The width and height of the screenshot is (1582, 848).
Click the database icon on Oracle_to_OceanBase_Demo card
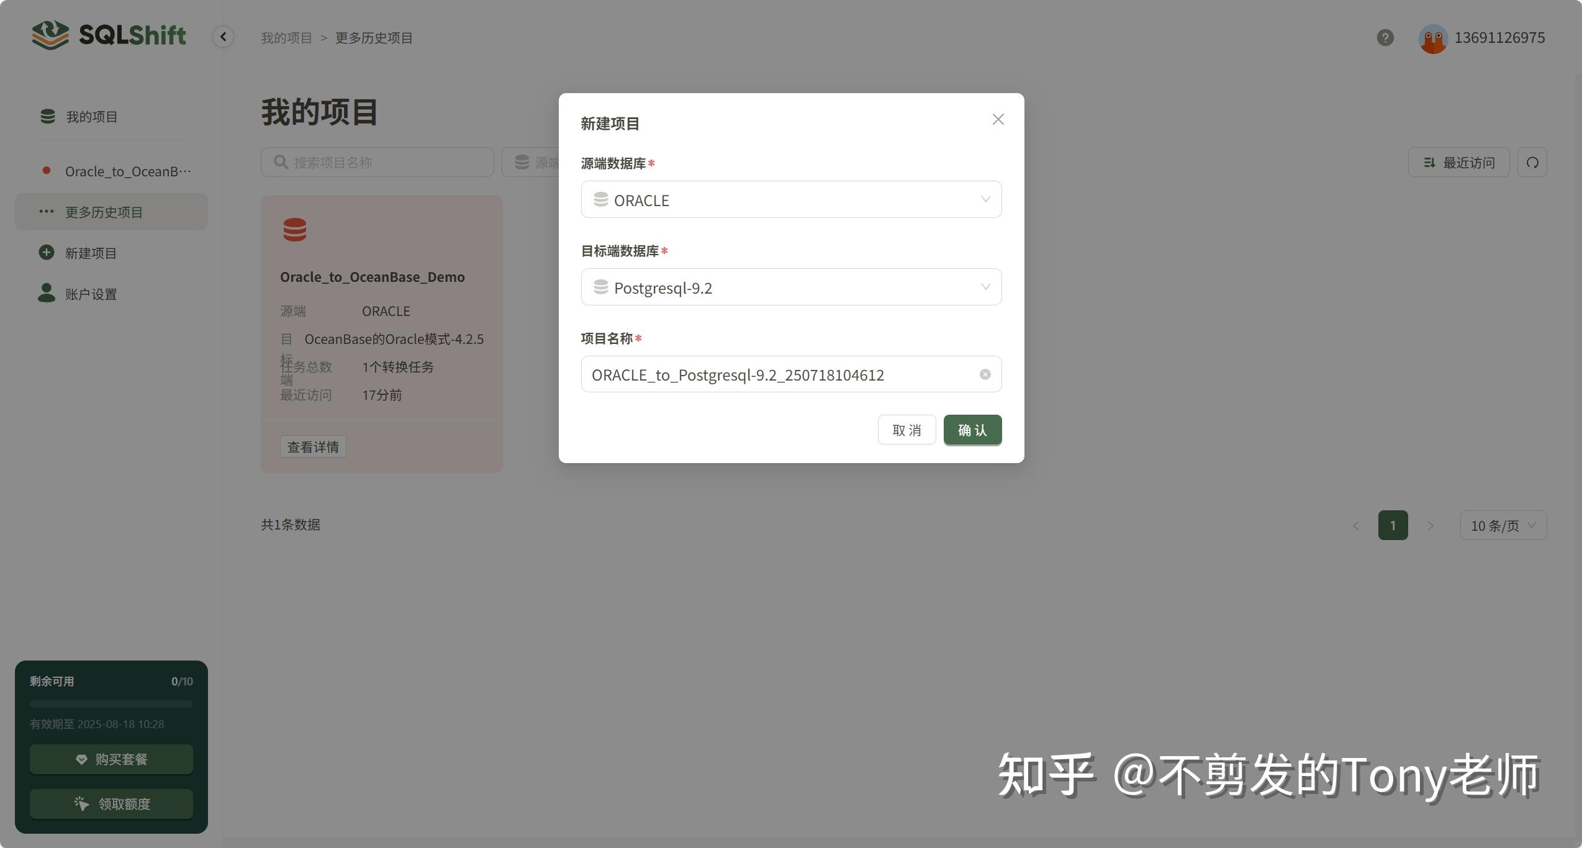(x=295, y=229)
